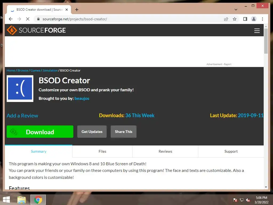Switch to the Summary tab

[x=38, y=151]
